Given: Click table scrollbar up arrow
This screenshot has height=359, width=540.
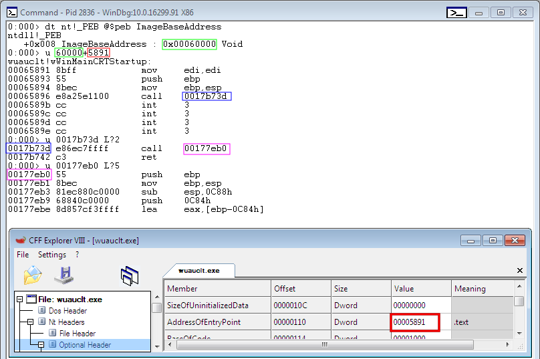Looking at the screenshot, I should coord(519,286).
